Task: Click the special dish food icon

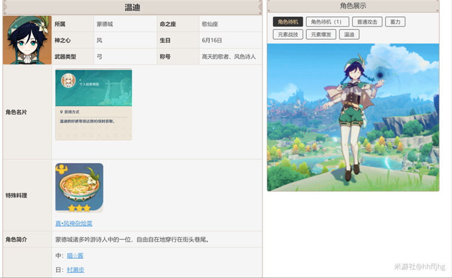Action: (79, 188)
